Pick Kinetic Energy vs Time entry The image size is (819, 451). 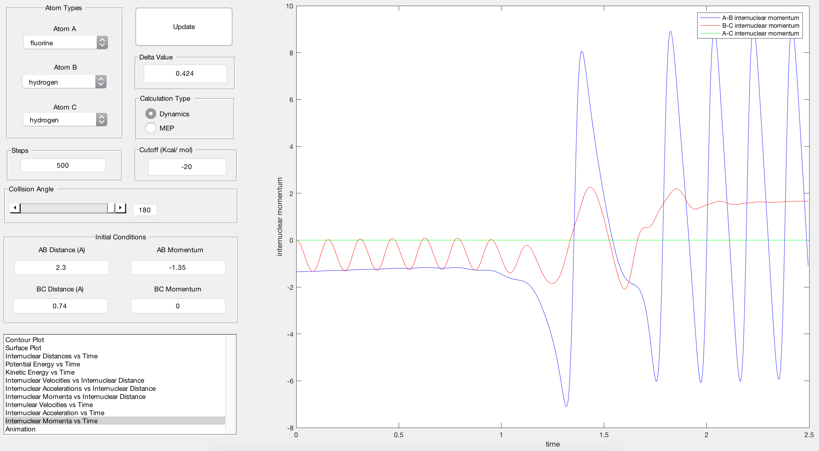[x=40, y=372]
